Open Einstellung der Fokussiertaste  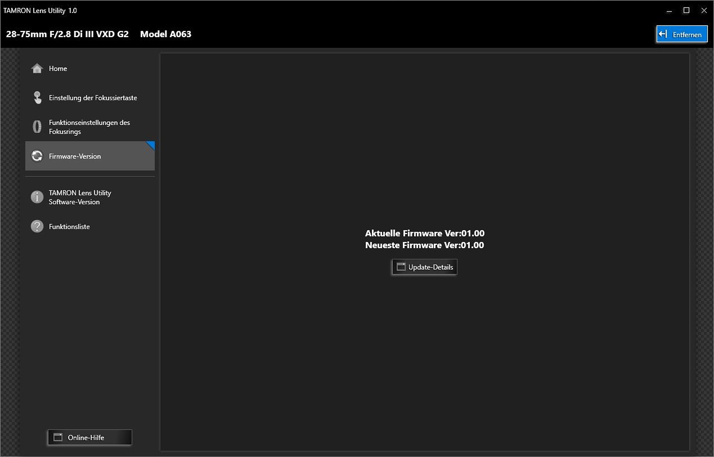[90, 97]
